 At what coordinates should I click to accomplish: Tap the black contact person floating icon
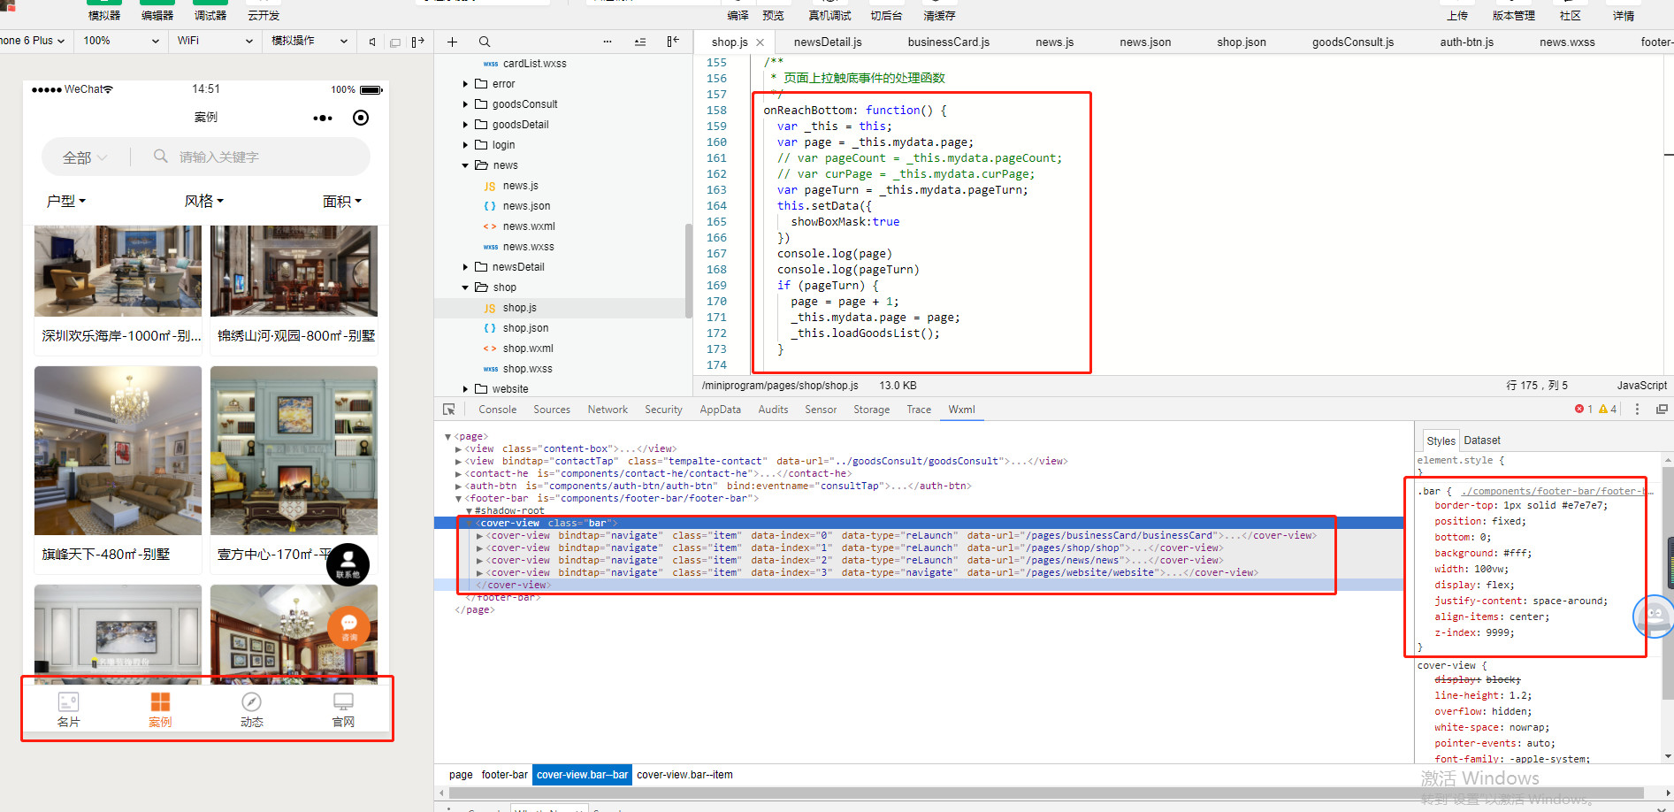pos(348,563)
